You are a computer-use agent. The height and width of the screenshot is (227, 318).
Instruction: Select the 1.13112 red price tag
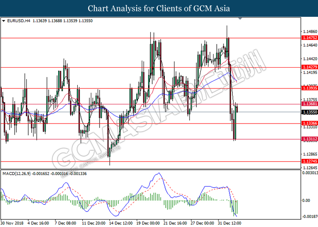309,139
